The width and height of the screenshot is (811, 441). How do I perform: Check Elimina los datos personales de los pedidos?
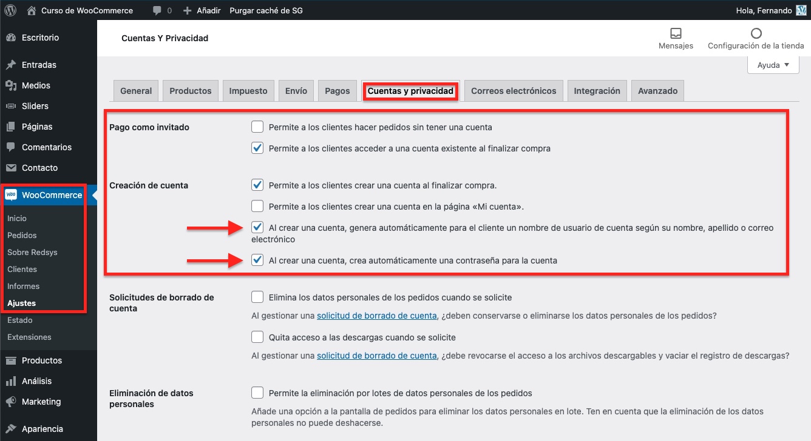pyautogui.click(x=257, y=297)
